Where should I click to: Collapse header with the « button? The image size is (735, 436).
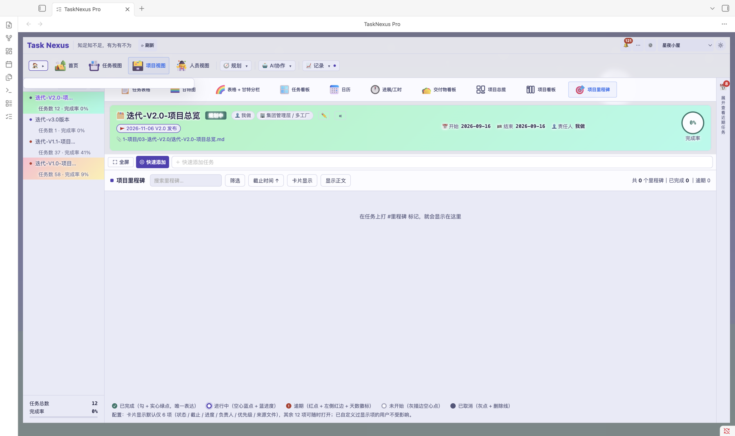click(x=340, y=116)
